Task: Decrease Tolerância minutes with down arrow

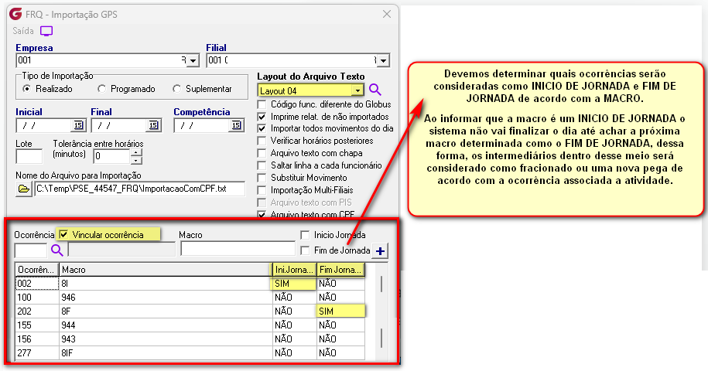Action: coord(136,160)
